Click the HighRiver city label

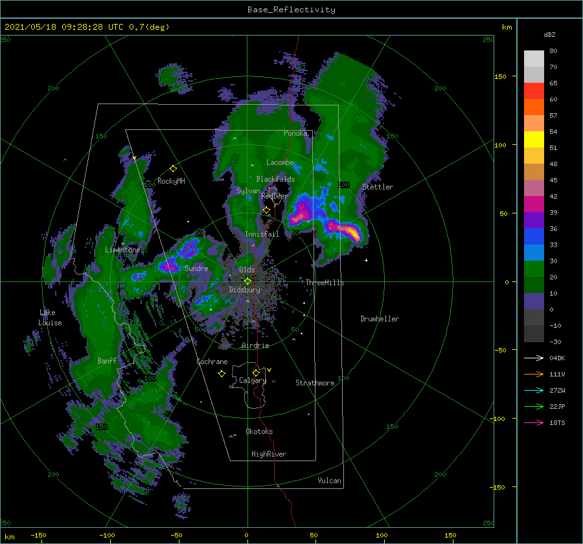[269, 454]
